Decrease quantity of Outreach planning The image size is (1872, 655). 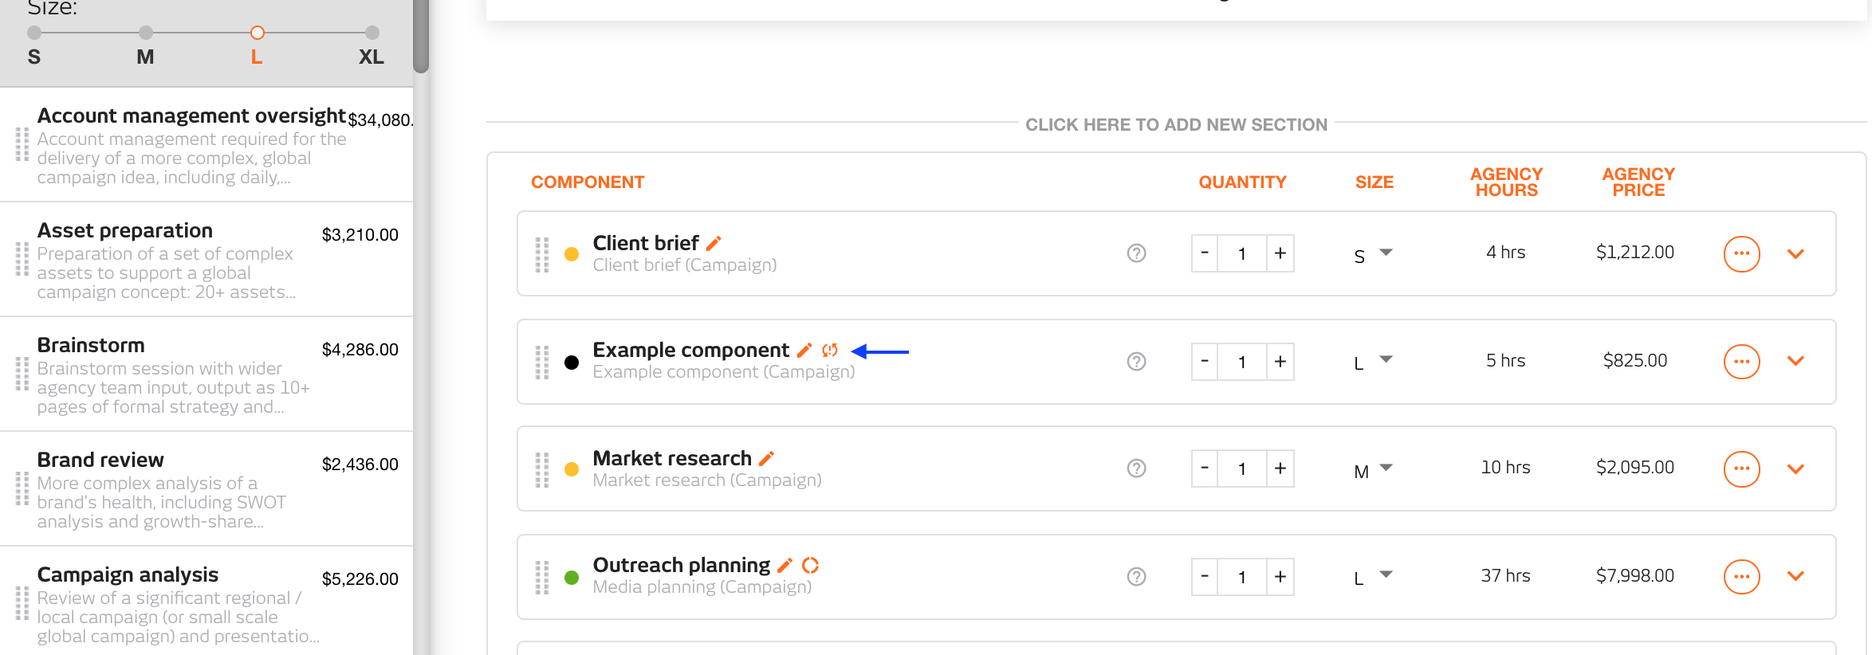[x=1205, y=577]
